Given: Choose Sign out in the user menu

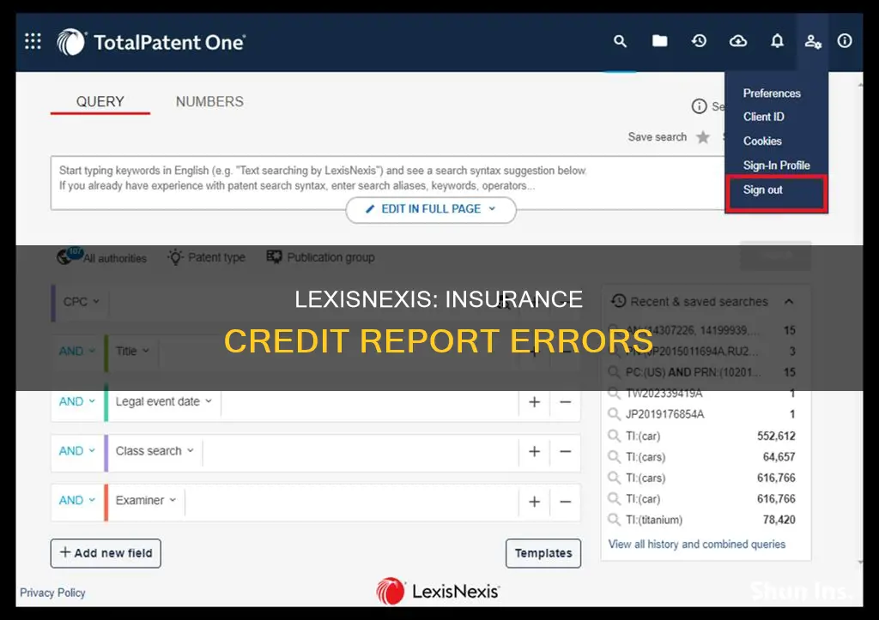Looking at the screenshot, I should [x=776, y=193].
